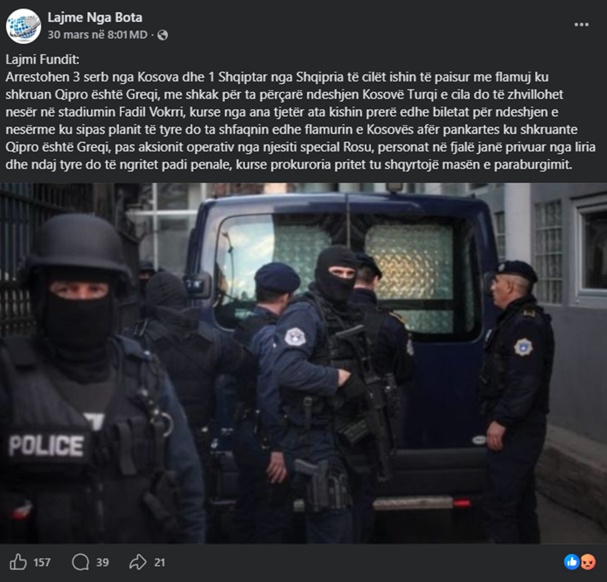The height and width of the screenshot is (582, 607).
Task: Click the Lajmi Fundit: heading line
Action: [x=42, y=59]
